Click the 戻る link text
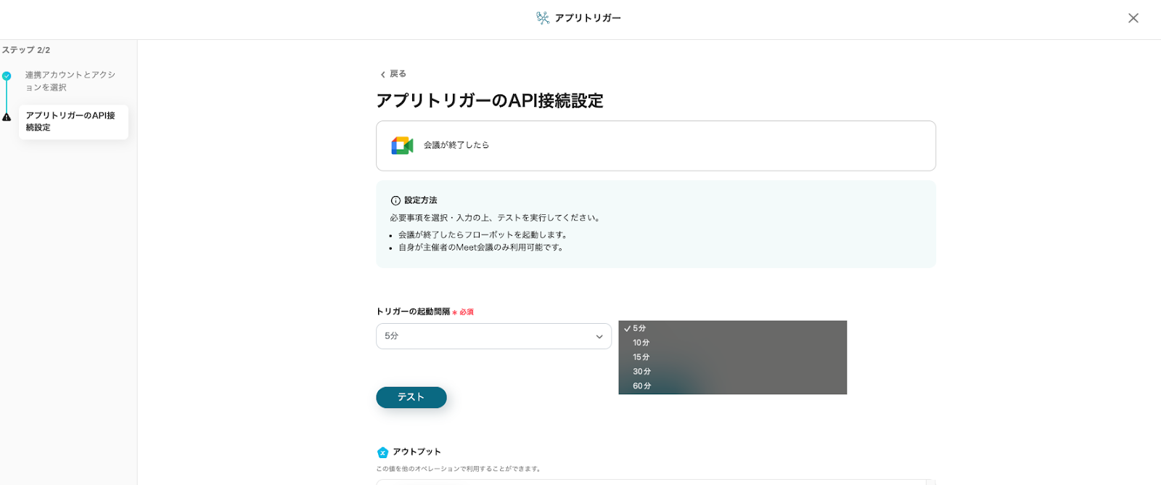1161x485 pixels. click(x=398, y=74)
